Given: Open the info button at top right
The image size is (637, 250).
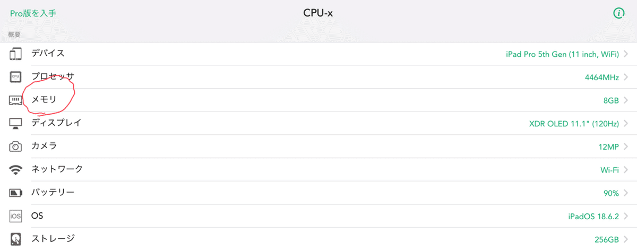Looking at the screenshot, I should [x=618, y=13].
